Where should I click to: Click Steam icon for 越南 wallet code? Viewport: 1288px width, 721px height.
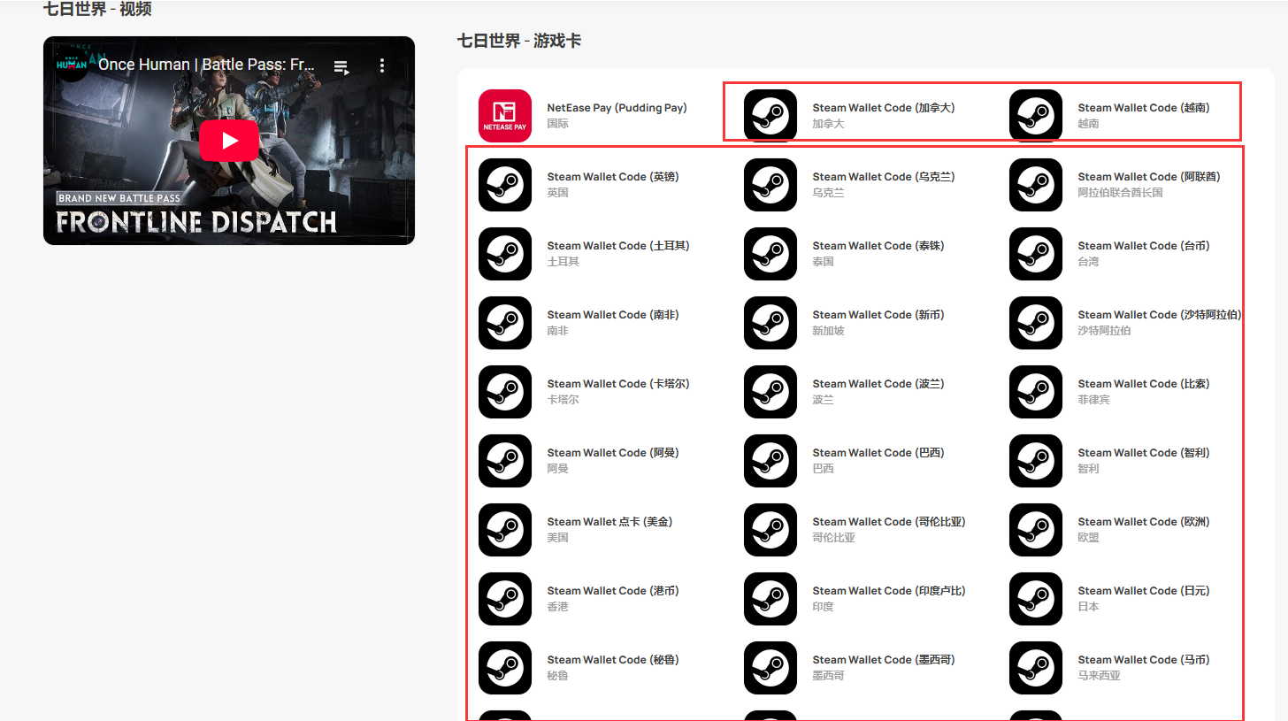click(x=1036, y=115)
